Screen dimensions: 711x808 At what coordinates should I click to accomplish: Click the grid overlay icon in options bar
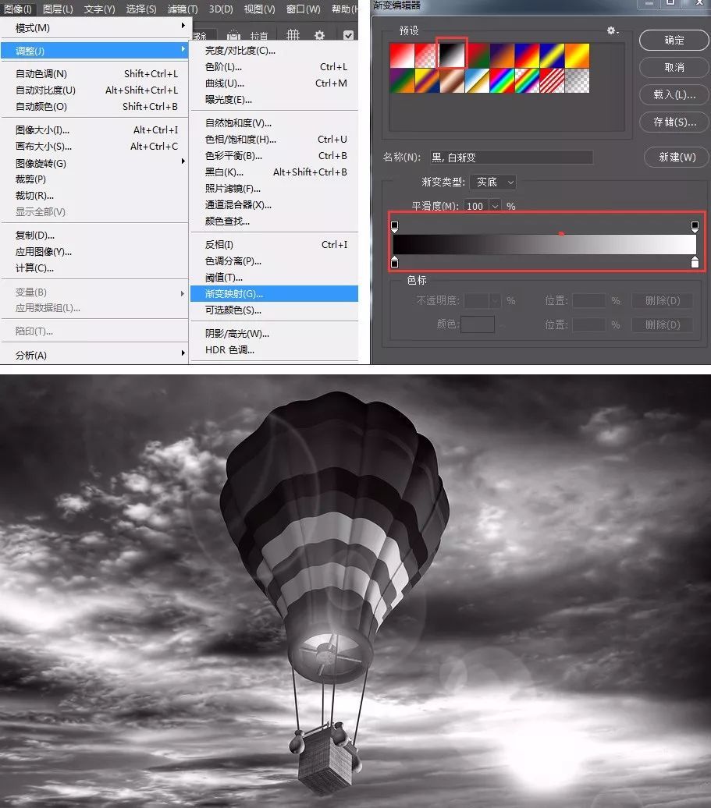click(x=293, y=35)
